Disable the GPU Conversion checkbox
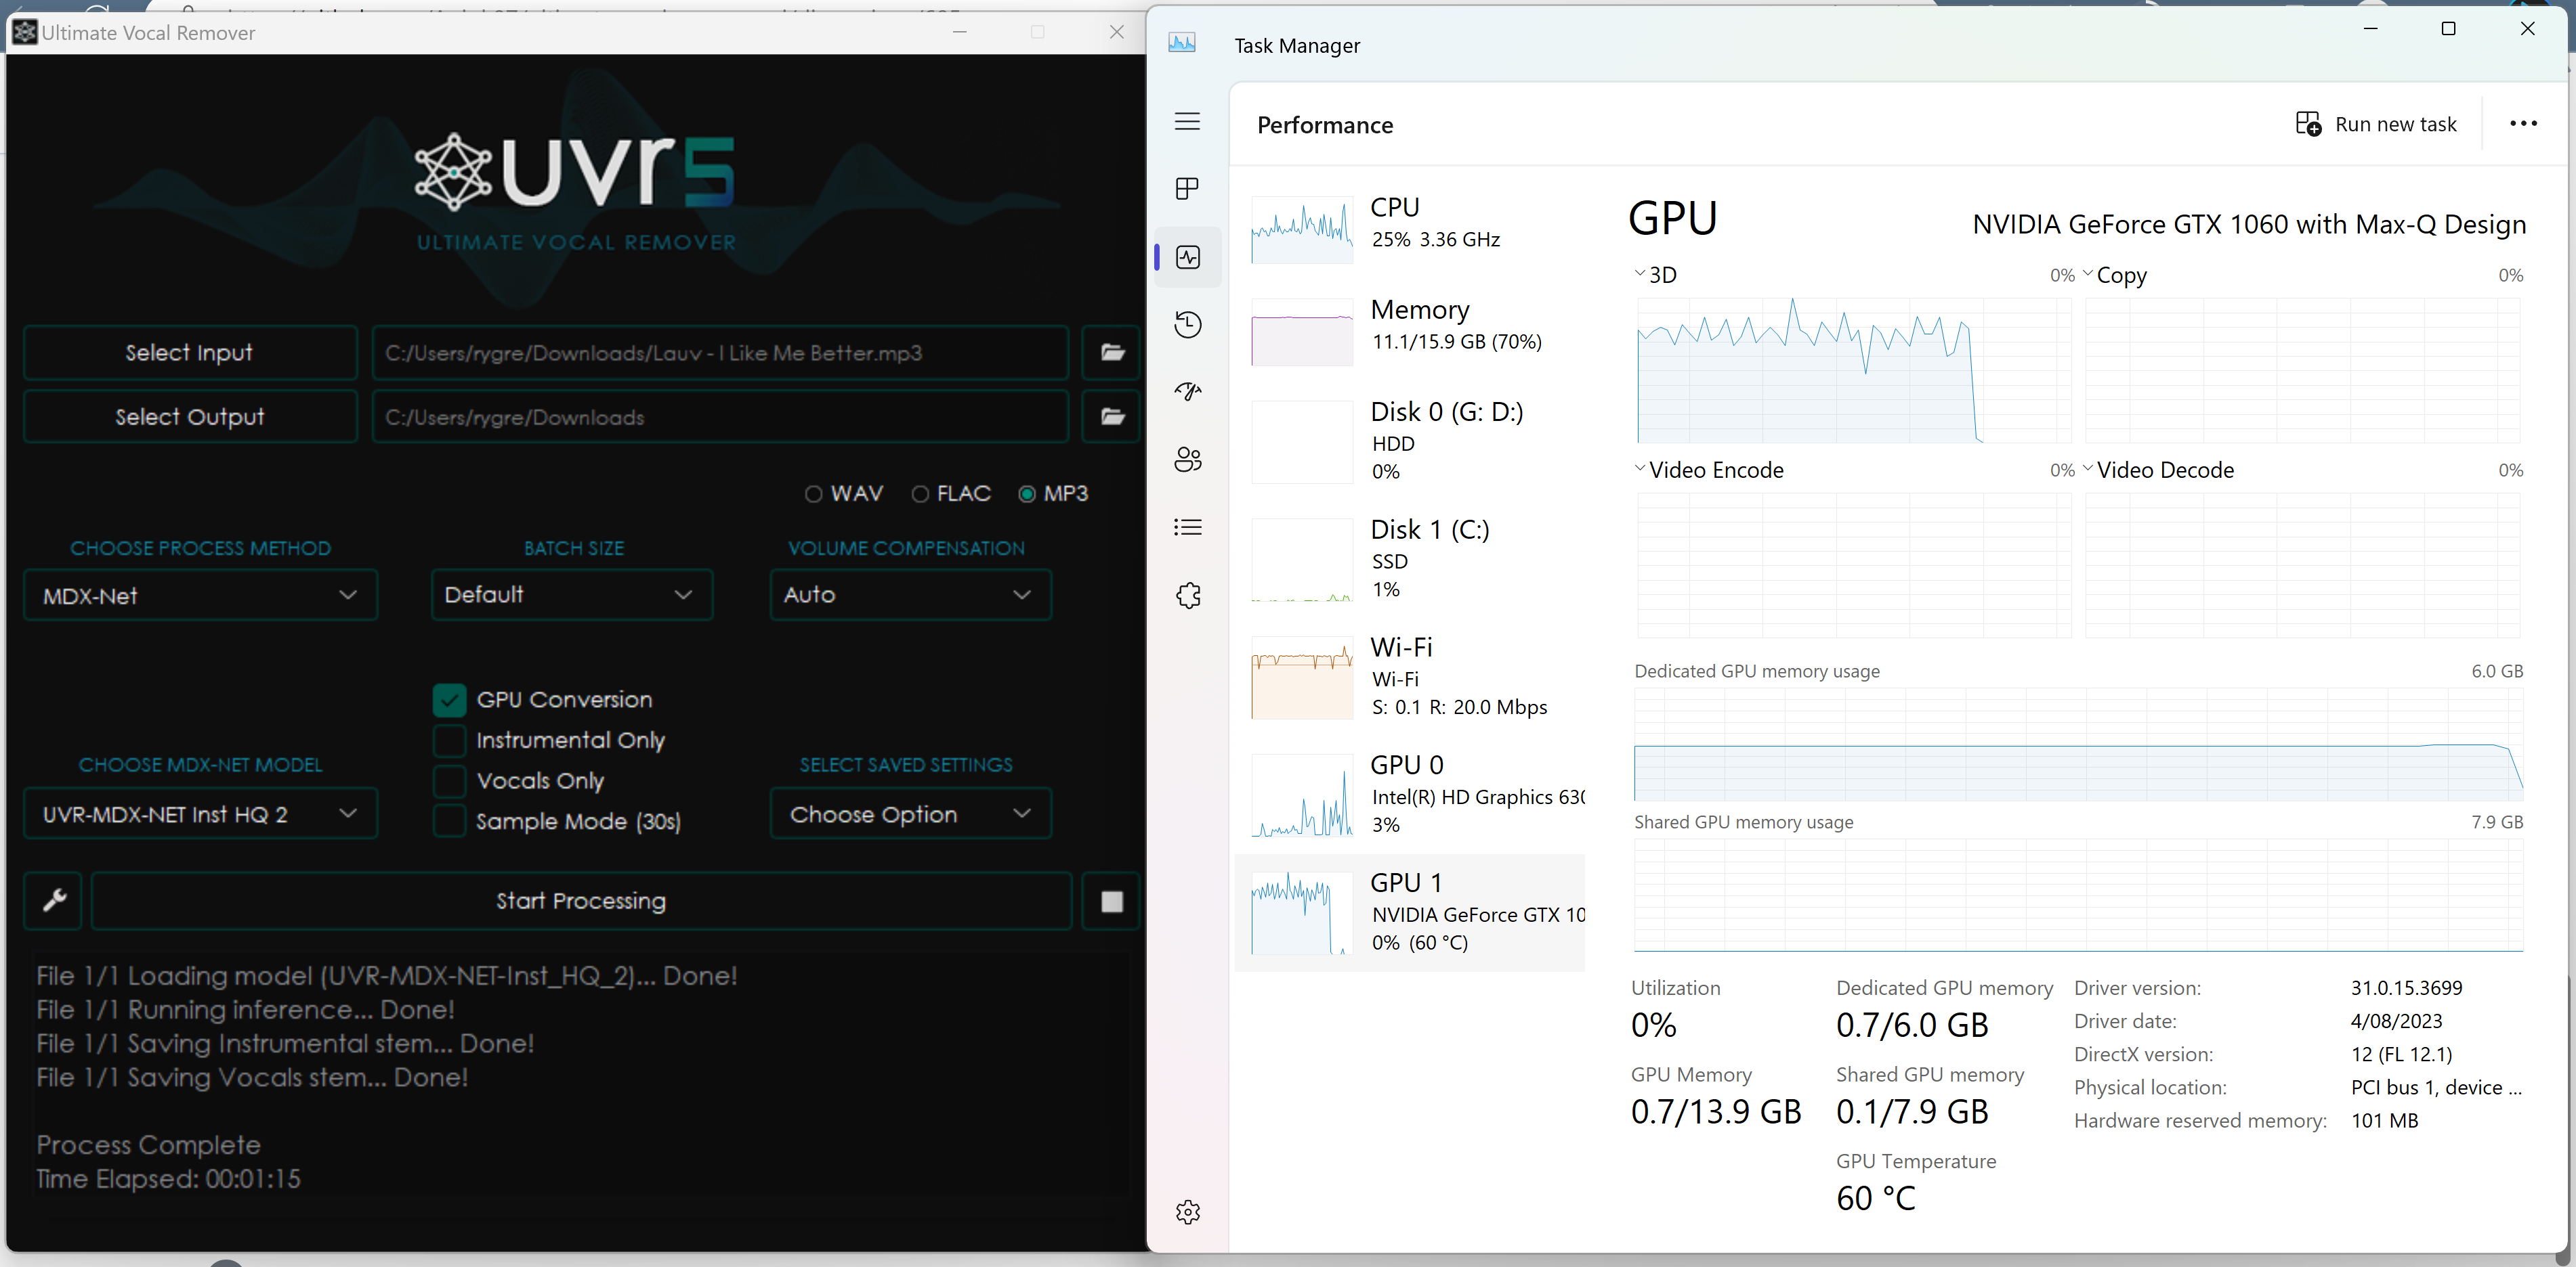The width and height of the screenshot is (2576, 1267). pos(450,699)
